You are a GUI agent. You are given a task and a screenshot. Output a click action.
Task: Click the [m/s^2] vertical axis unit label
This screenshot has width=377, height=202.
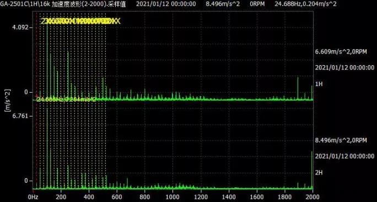tap(8, 100)
